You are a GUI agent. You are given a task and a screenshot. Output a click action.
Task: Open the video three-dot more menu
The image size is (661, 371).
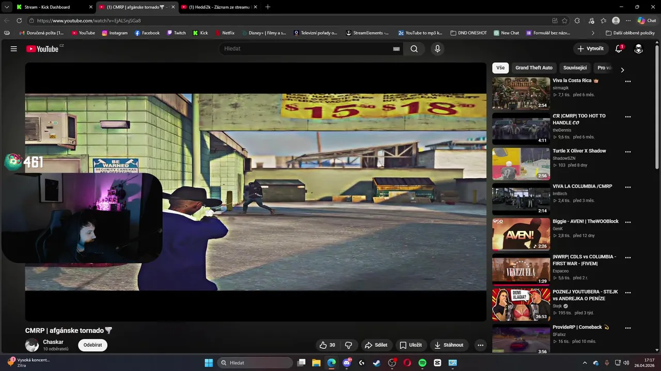click(x=480, y=345)
